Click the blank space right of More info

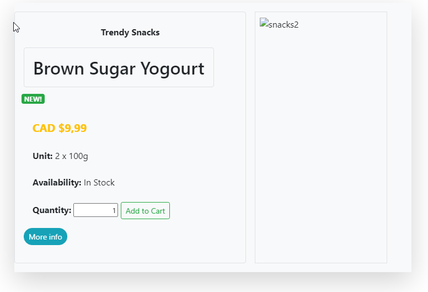[154, 237]
